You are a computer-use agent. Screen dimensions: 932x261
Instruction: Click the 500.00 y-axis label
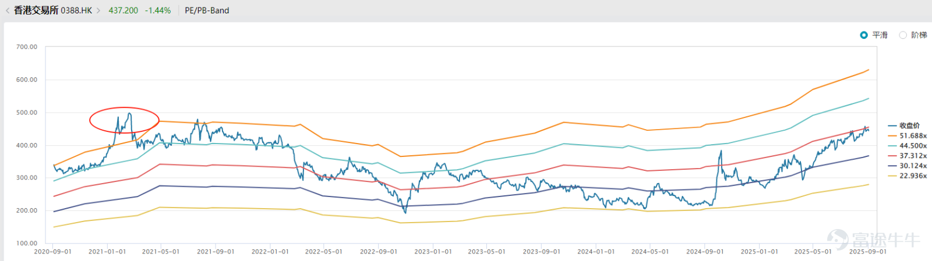(x=27, y=113)
